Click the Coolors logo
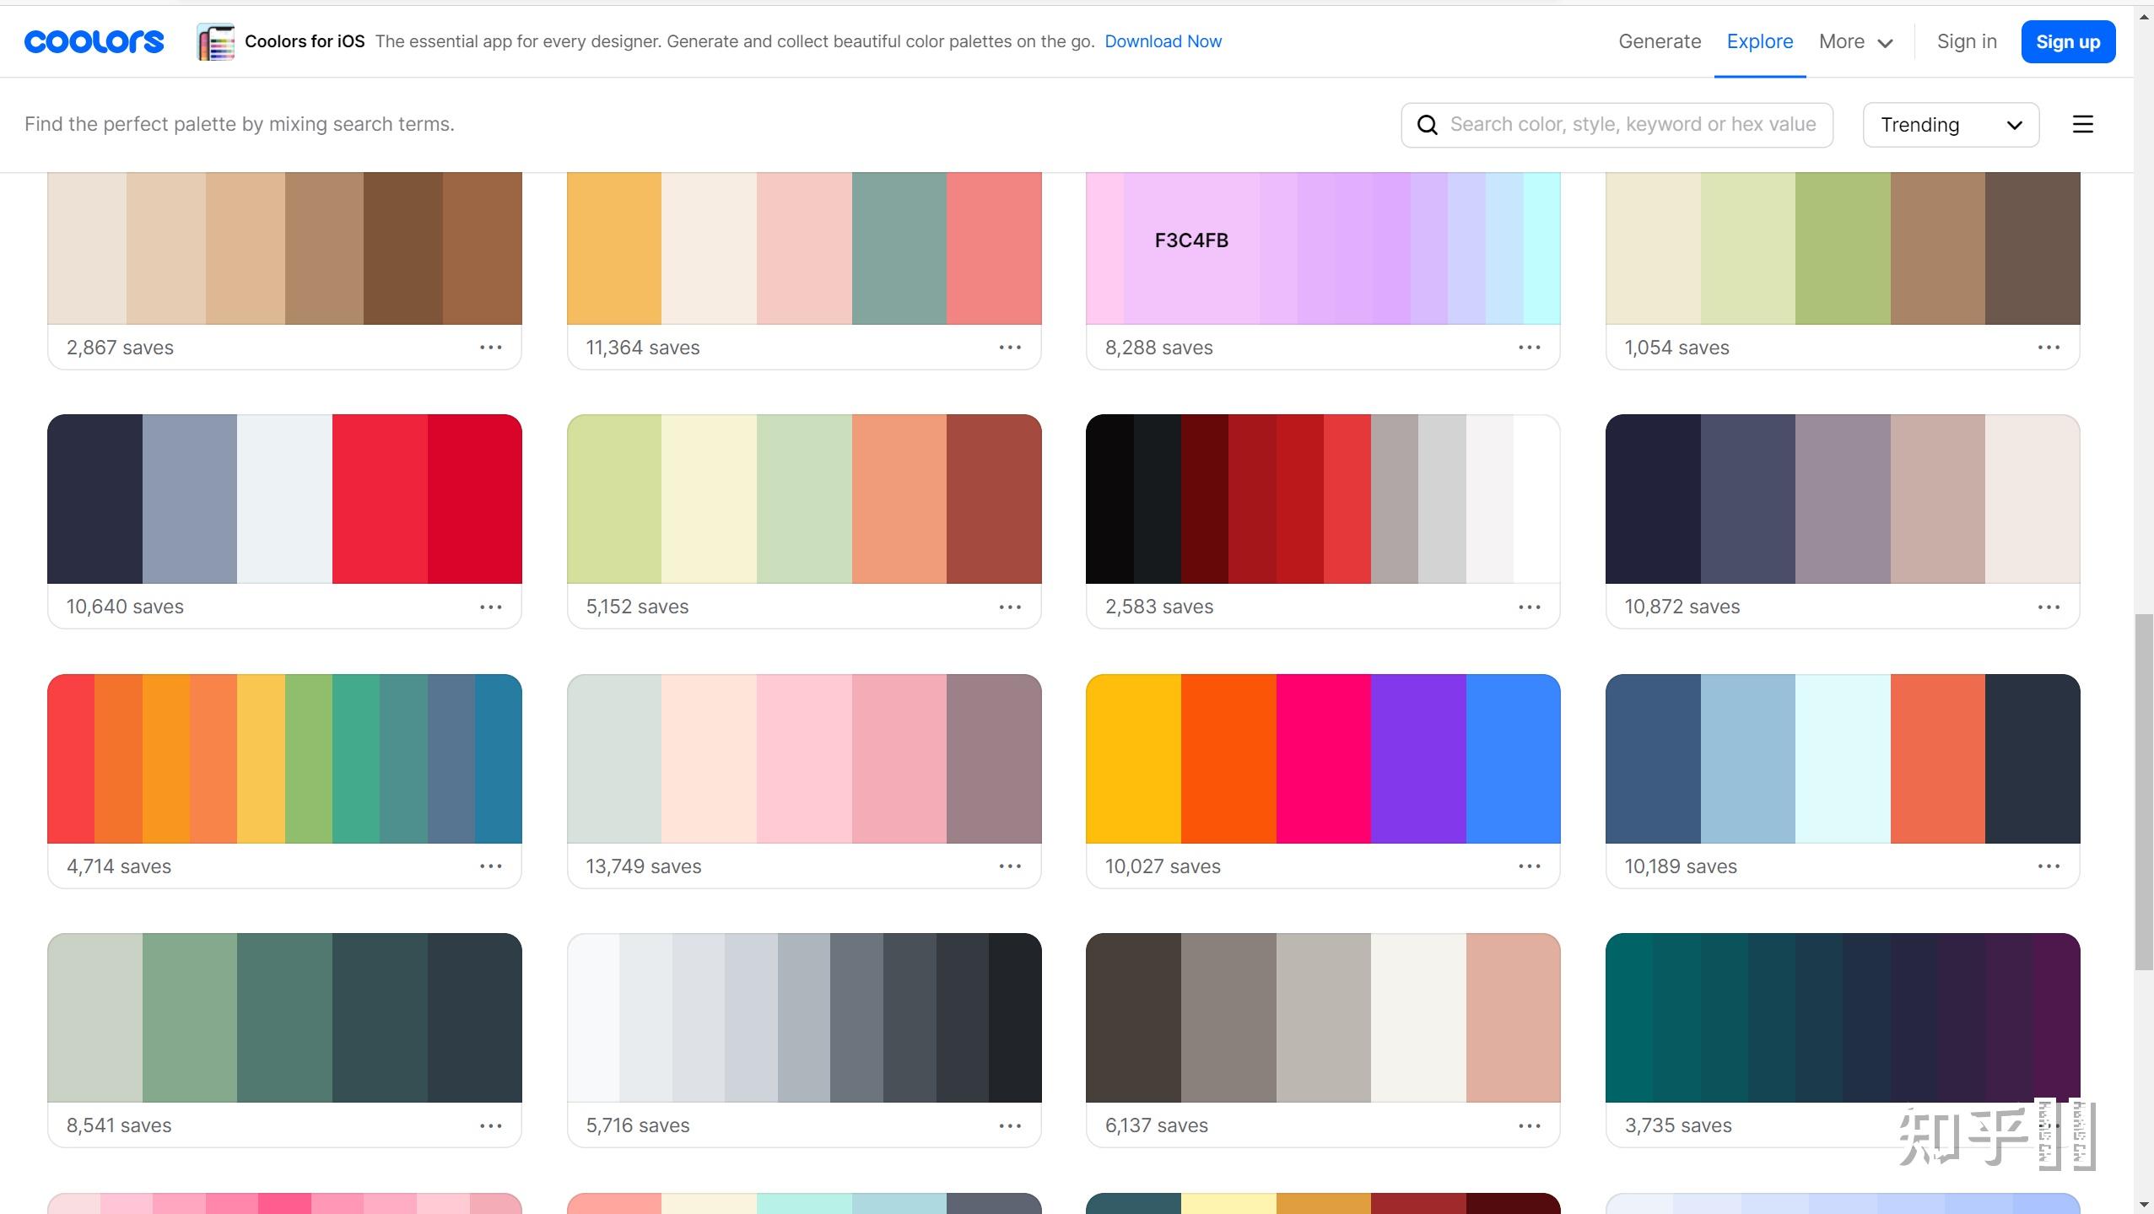2154x1214 pixels. pyautogui.click(x=94, y=41)
